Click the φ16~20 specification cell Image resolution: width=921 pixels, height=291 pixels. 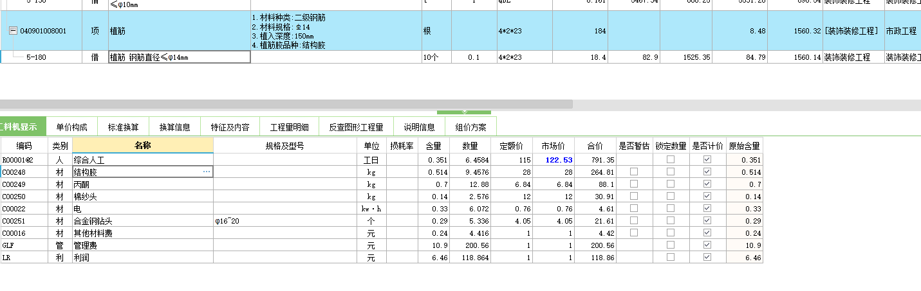[284, 221]
